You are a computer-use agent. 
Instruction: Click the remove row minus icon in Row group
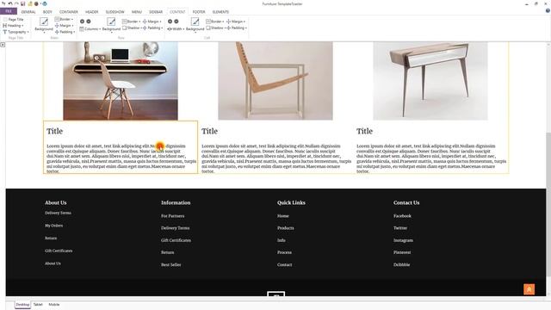coord(89,22)
